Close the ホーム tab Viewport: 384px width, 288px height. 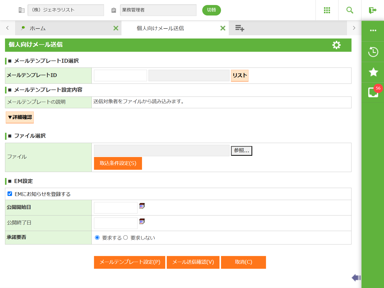(x=116, y=28)
